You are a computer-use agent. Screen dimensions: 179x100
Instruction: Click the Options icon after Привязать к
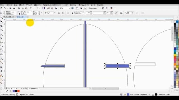coord(103,8)
